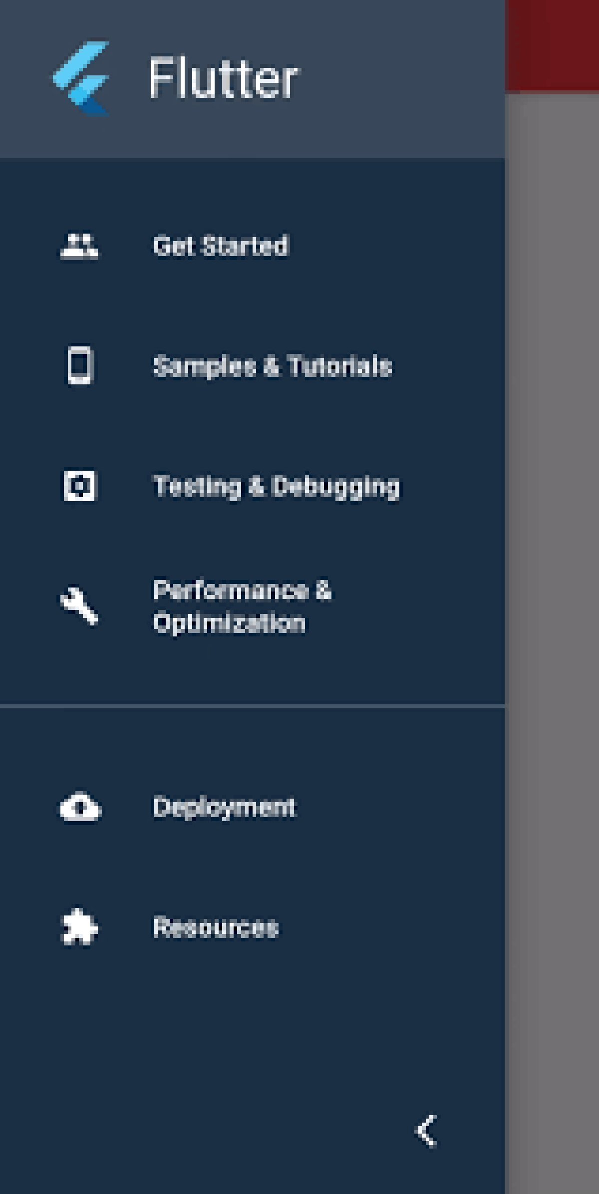599x1194 pixels.
Task: Click the phone icon beside Samples & Tutorials
Action: (80, 365)
